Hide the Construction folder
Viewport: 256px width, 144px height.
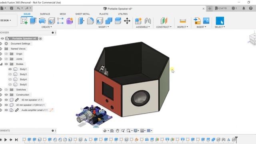coord(6,95)
